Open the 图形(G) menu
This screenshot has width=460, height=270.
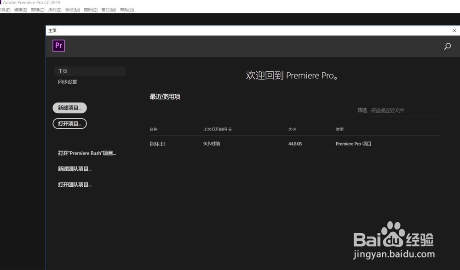pos(90,10)
